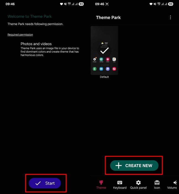Select the Theme tab paint roller icon
The image size is (179, 194).
[x=101, y=182]
